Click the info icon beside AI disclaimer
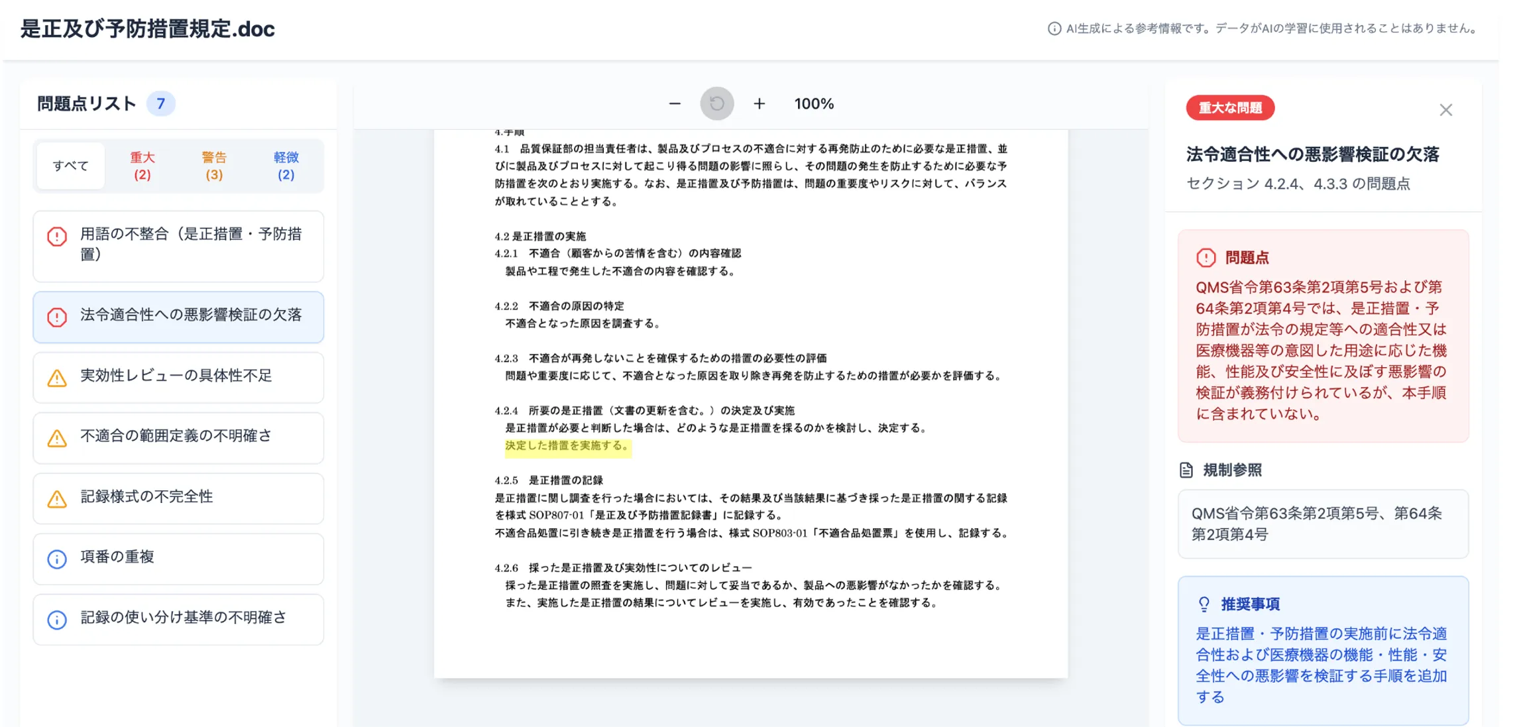The width and height of the screenshot is (1519, 727). tap(1054, 28)
